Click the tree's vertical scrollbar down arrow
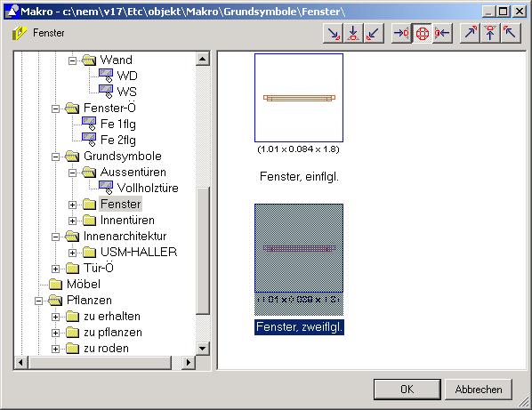Viewport: 532px width, 410px height. click(203, 349)
